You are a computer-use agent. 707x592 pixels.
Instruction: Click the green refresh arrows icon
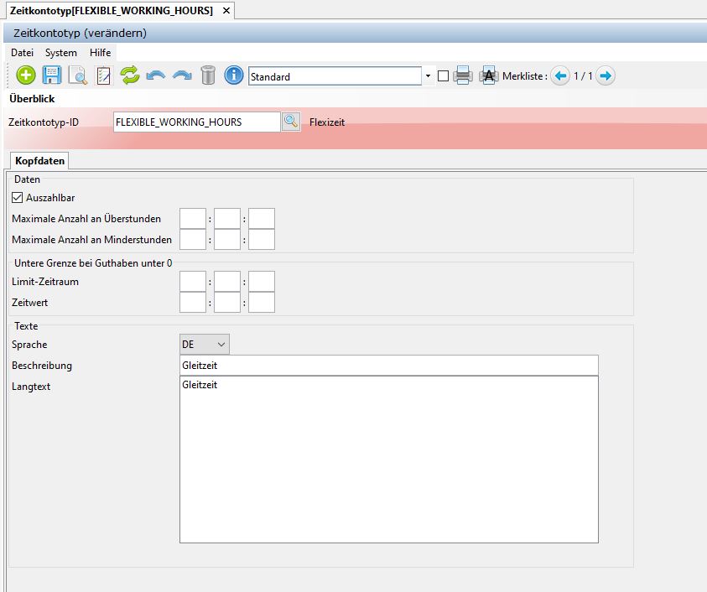coord(129,75)
